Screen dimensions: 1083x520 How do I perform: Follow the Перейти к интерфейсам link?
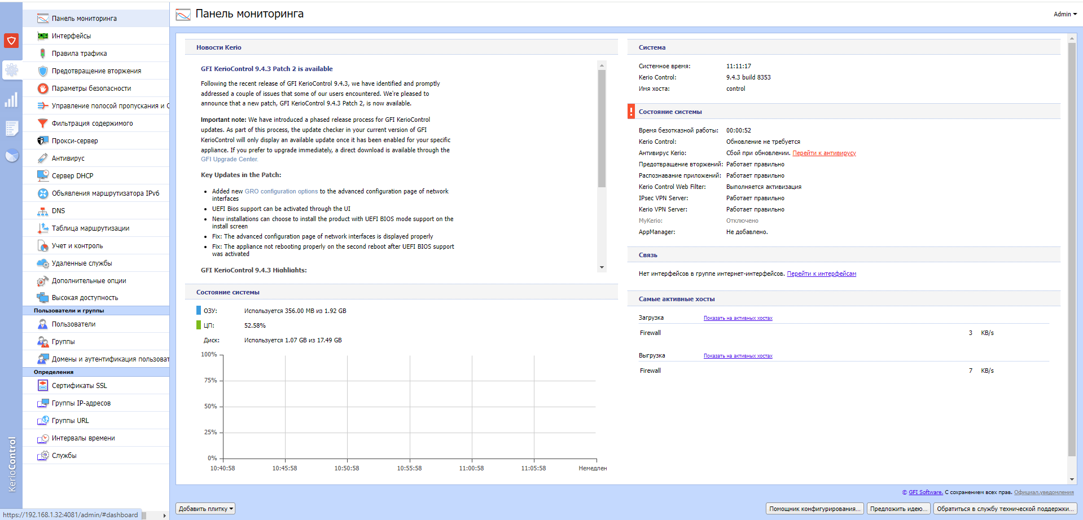tap(821, 274)
